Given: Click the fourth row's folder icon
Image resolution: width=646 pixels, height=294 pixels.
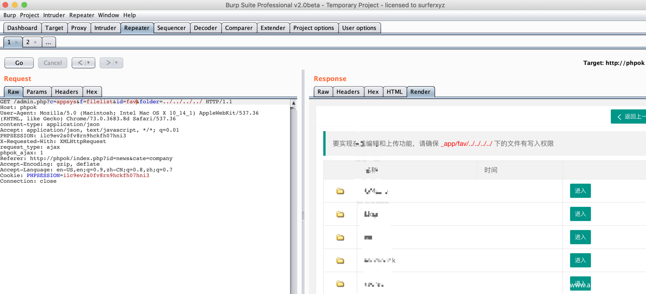Looking at the screenshot, I should click(340, 261).
